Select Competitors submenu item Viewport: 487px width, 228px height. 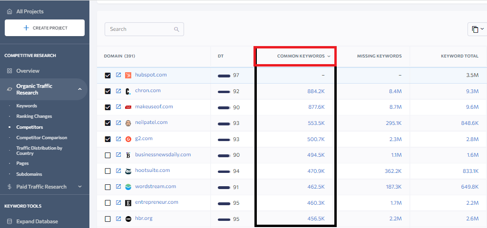click(x=29, y=127)
